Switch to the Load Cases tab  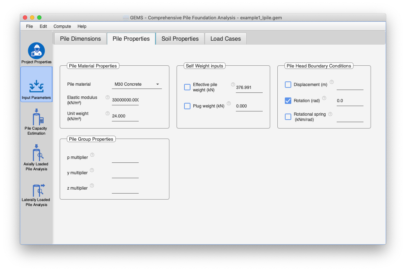click(x=226, y=39)
